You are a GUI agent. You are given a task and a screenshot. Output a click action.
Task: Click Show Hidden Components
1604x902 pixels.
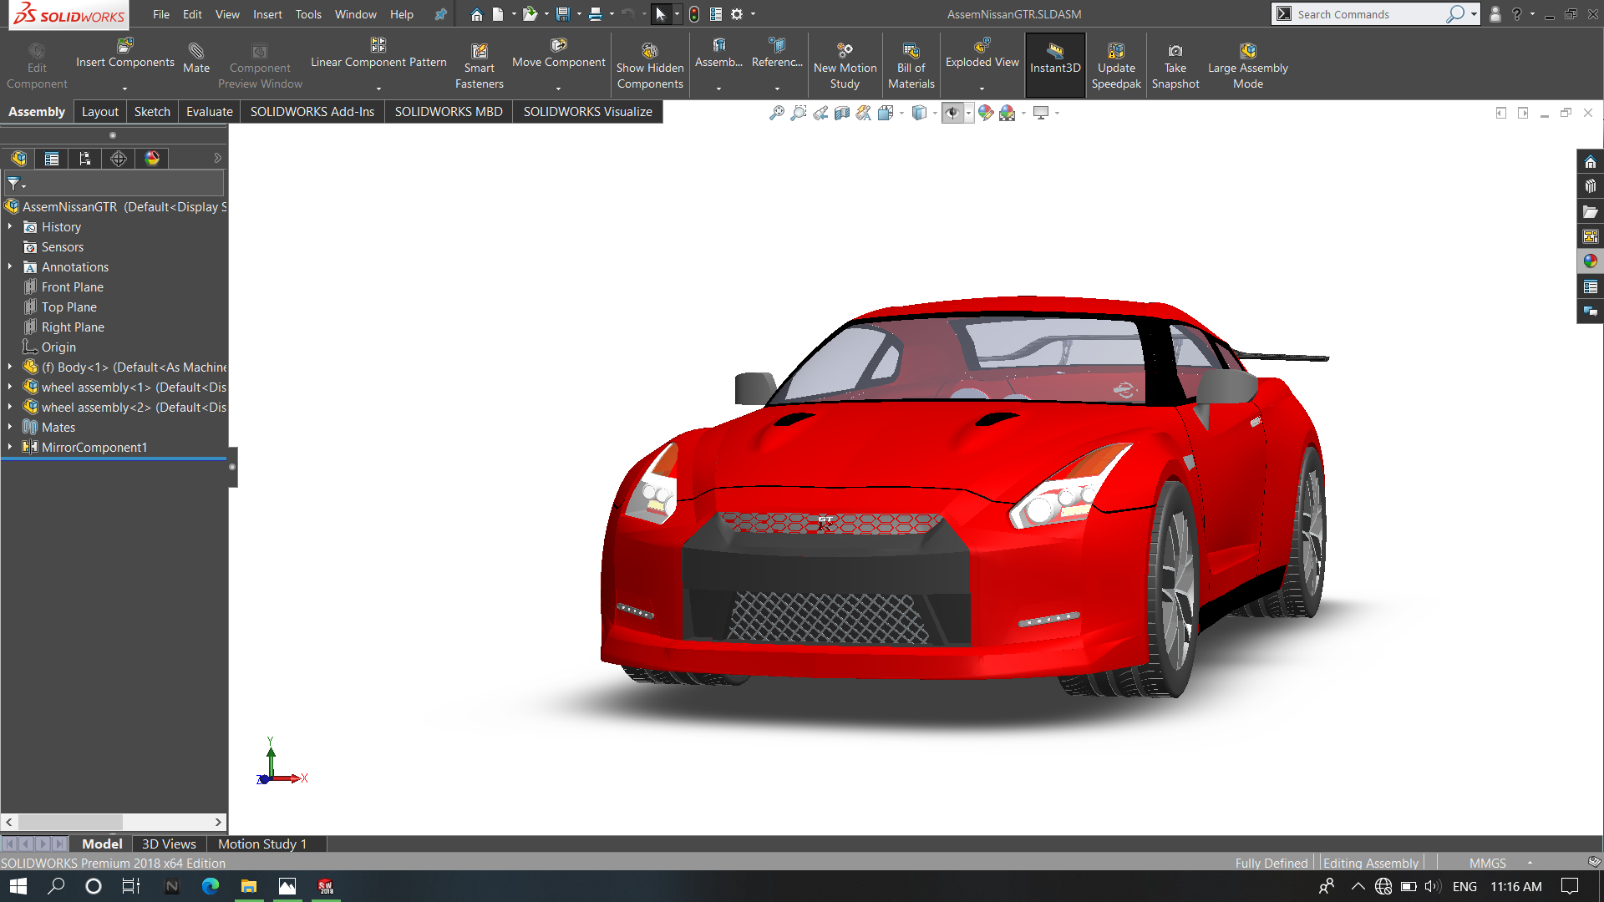(x=650, y=67)
